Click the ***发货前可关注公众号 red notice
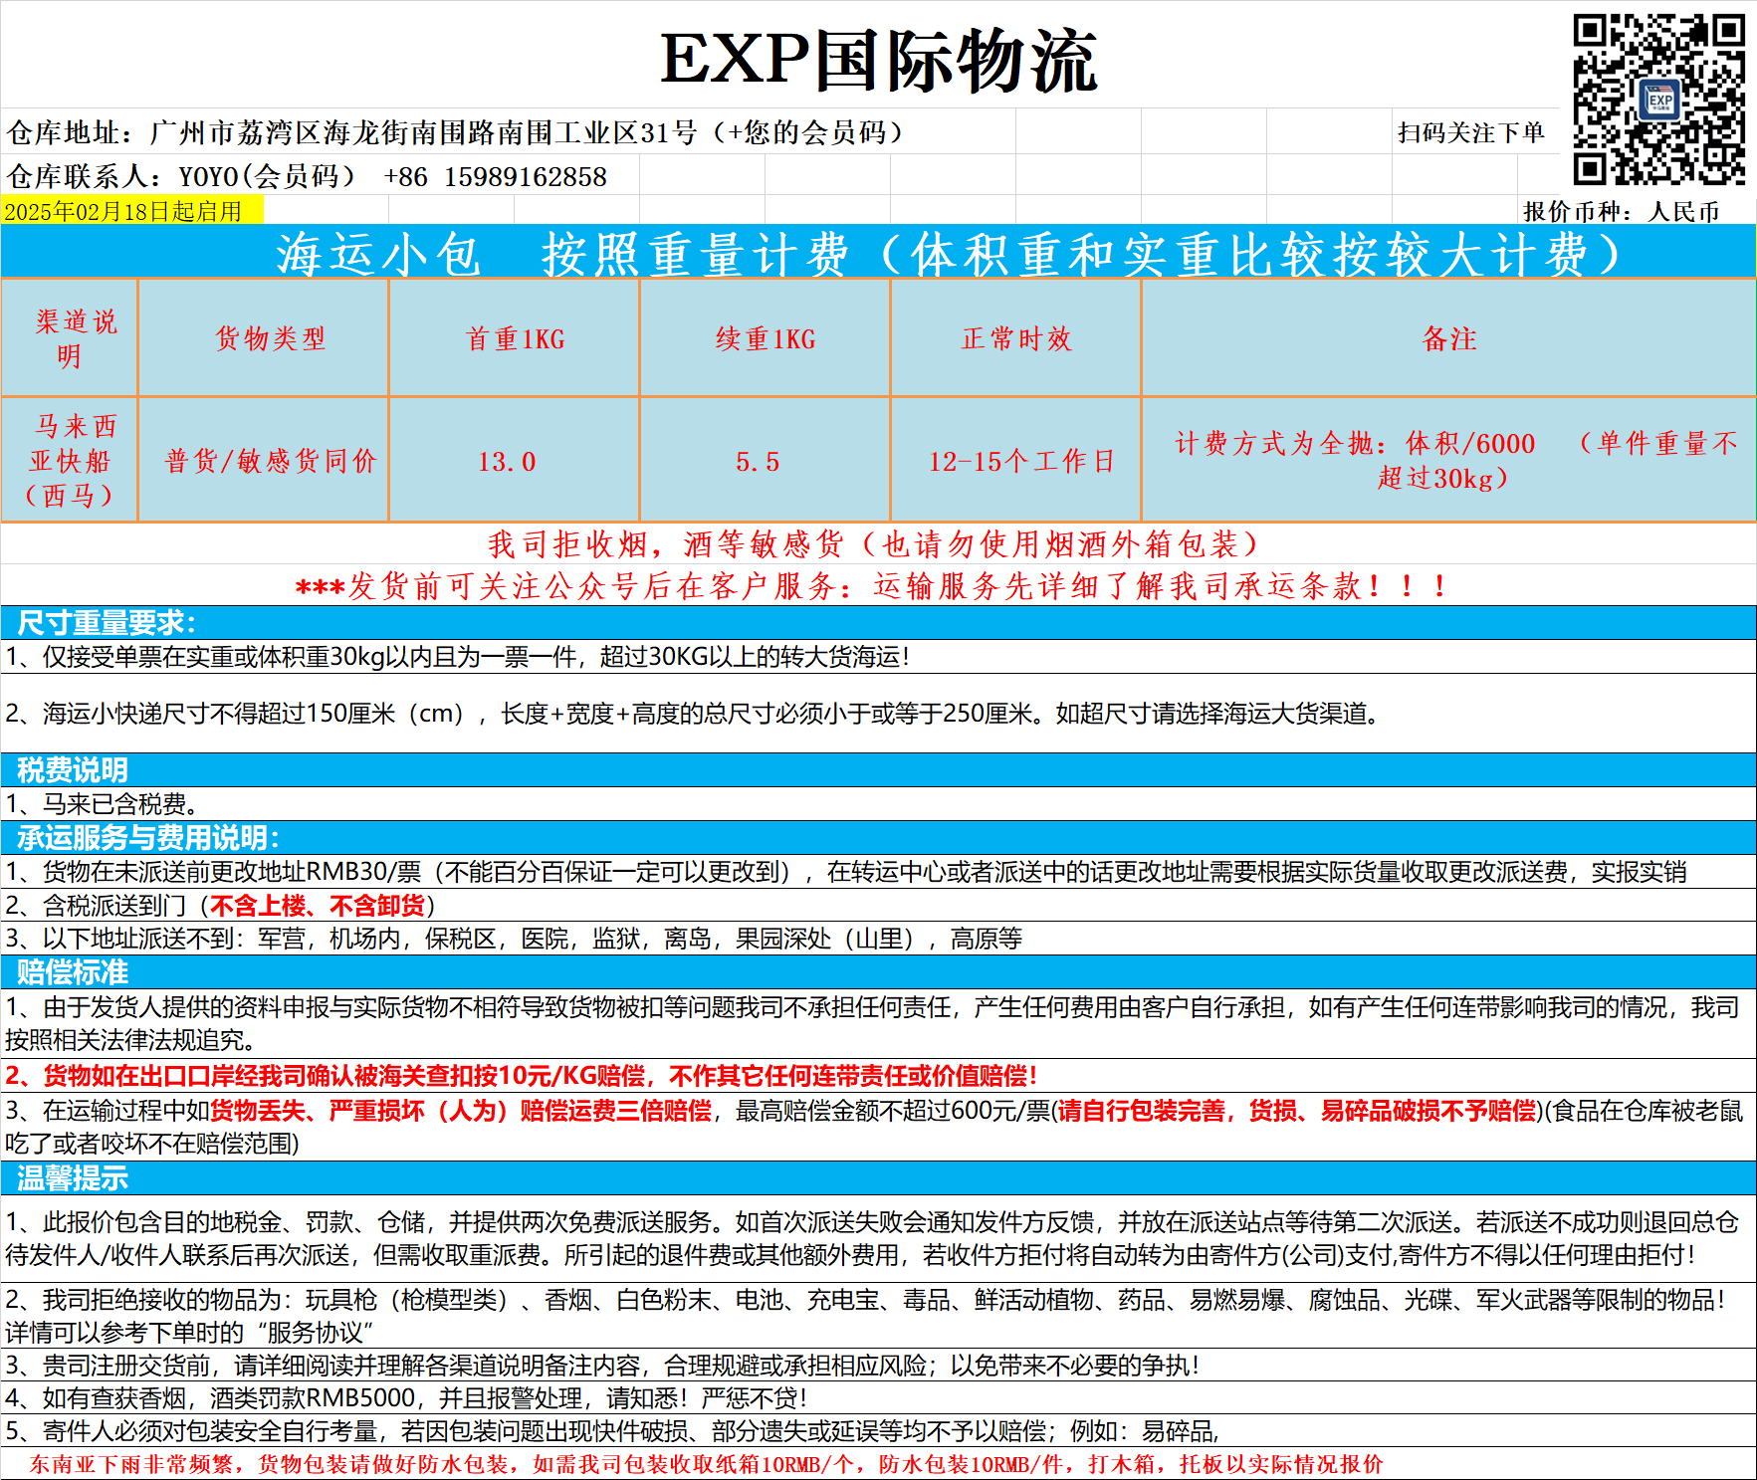 pyautogui.click(x=872, y=586)
